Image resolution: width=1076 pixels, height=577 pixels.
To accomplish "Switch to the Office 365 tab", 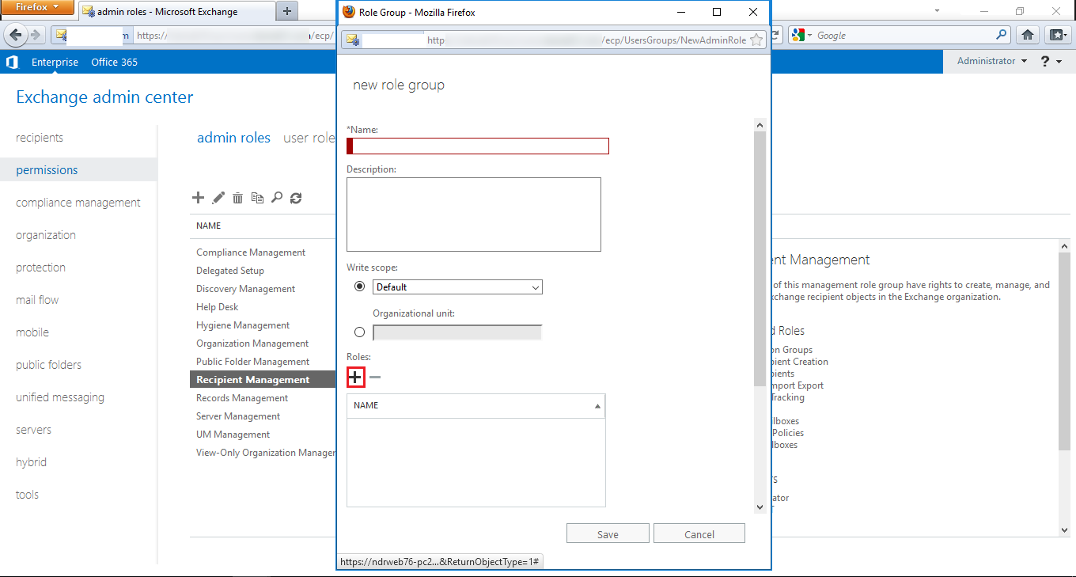I will tap(114, 62).
